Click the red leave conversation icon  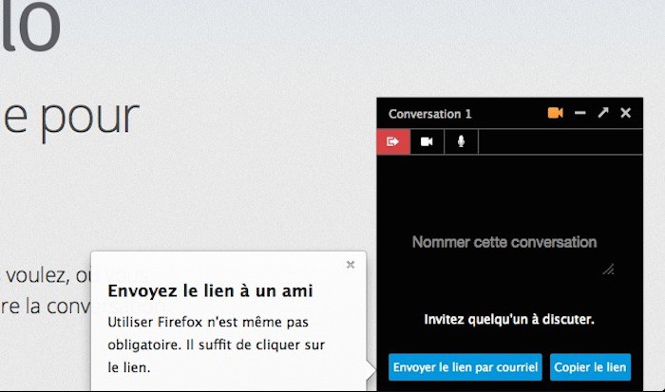[x=393, y=141]
